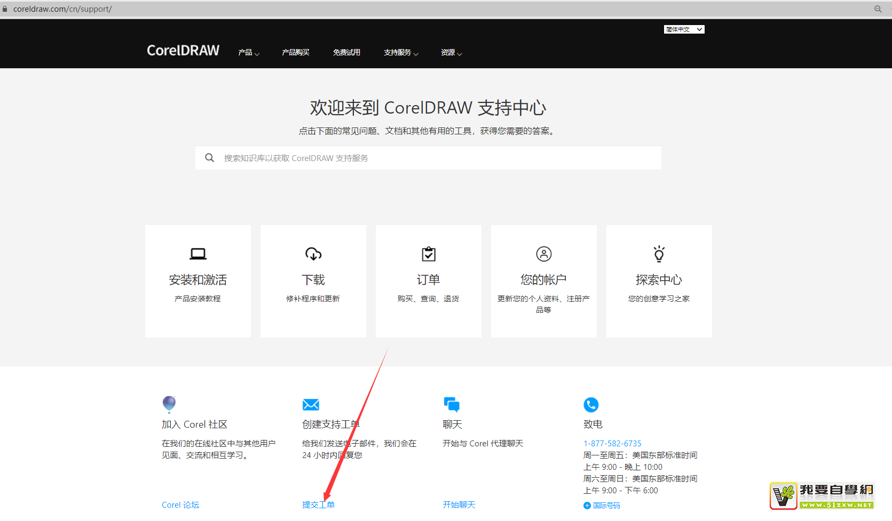Open the 免费试用 nav item
Screen dimensions: 892x521
click(x=346, y=52)
